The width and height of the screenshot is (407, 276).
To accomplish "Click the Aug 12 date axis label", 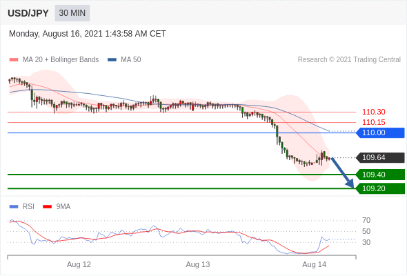I will [79, 264].
